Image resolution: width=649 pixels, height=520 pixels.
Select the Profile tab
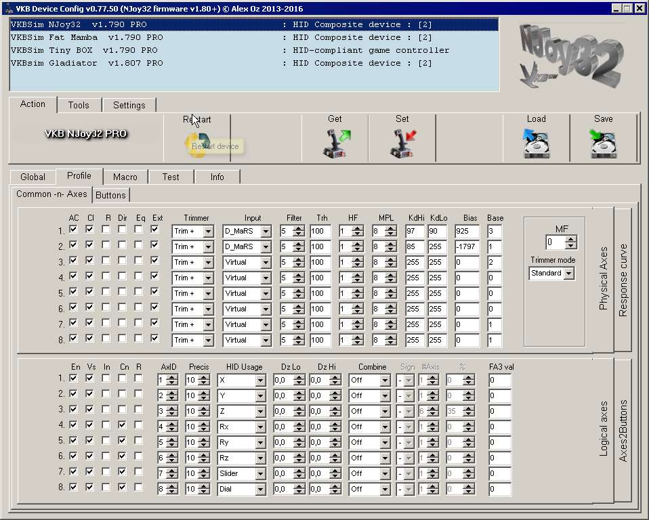click(x=79, y=176)
